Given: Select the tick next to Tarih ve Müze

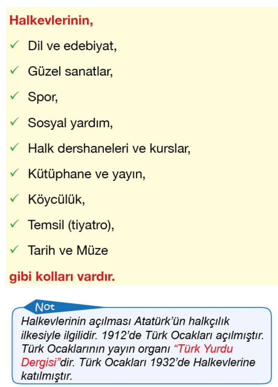Looking at the screenshot, I should point(14,249).
